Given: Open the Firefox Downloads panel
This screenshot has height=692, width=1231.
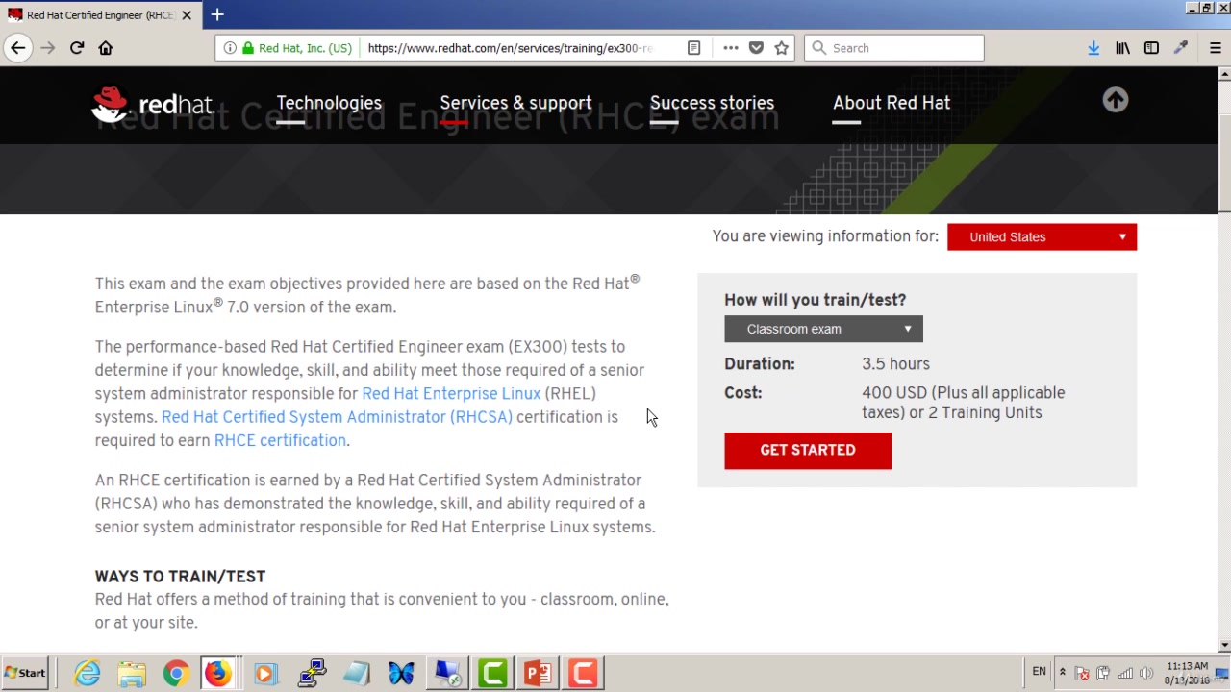Looking at the screenshot, I should 1093,48.
